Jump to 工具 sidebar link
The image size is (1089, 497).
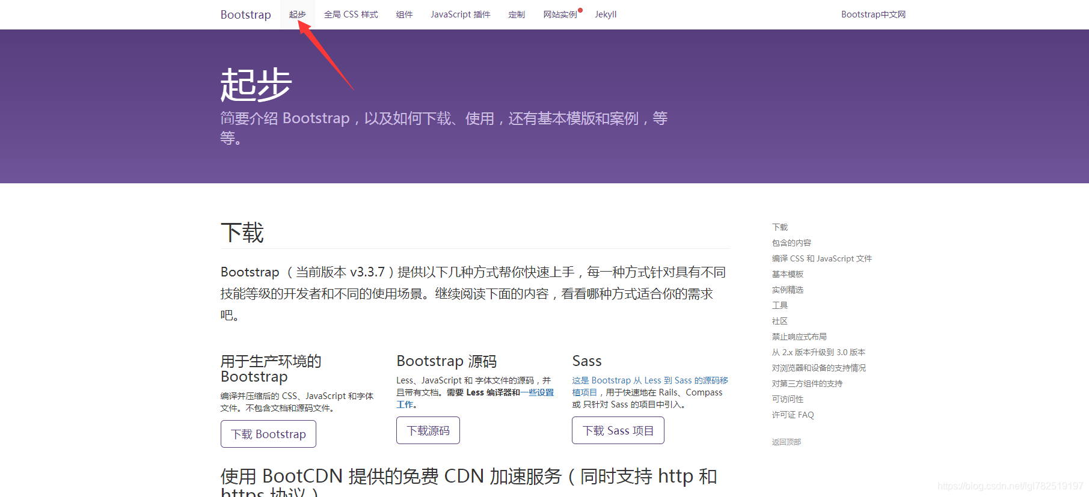(x=780, y=305)
